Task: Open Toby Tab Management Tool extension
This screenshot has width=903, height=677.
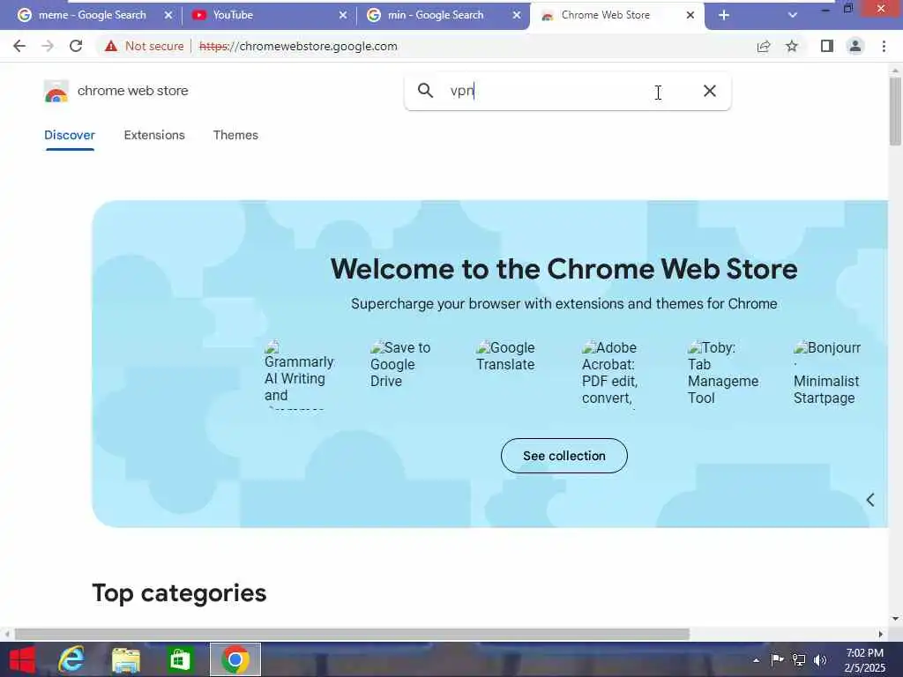Action: coord(723,373)
